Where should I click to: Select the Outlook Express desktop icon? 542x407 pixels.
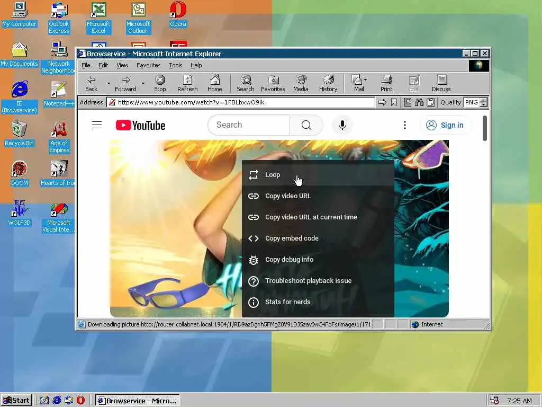[59, 18]
